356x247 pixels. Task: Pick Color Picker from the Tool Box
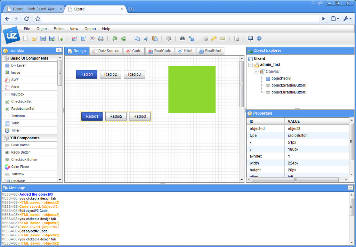click(30, 167)
